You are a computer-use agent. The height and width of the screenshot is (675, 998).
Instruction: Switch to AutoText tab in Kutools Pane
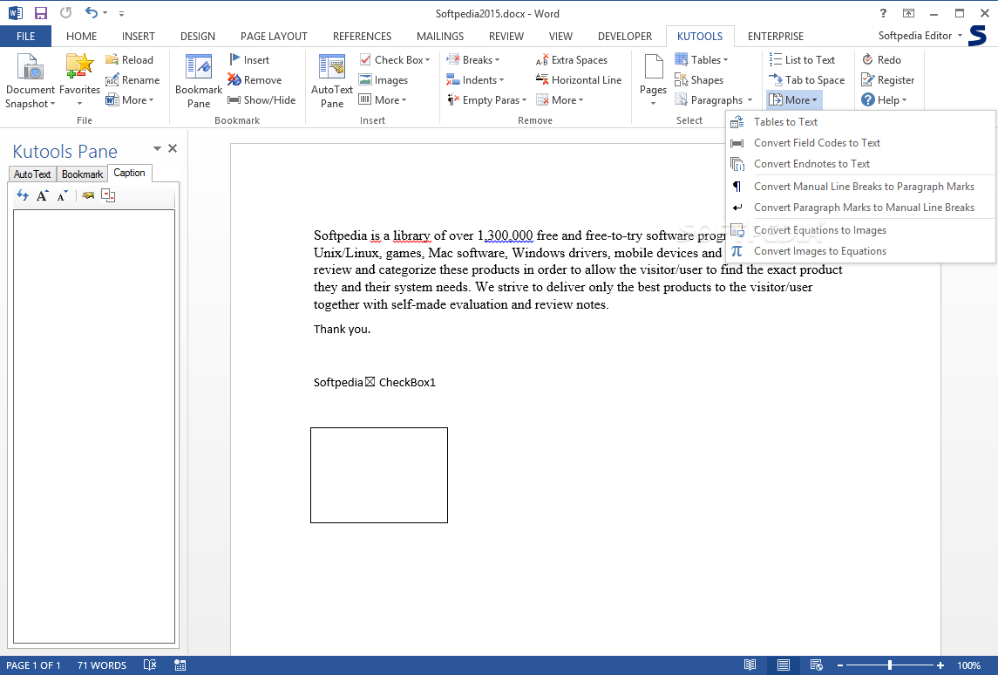point(32,174)
